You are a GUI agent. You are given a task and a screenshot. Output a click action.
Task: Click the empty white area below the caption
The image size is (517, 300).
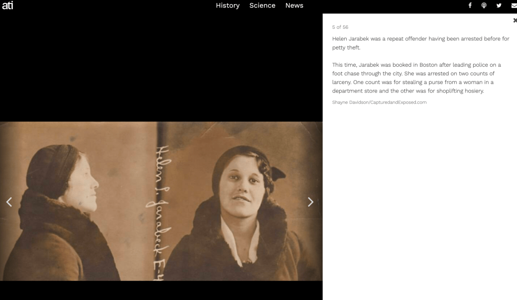pos(420,201)
